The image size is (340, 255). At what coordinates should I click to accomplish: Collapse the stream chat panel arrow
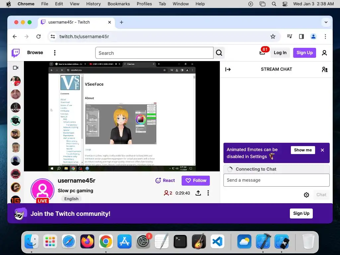click(x=228, y=69)
